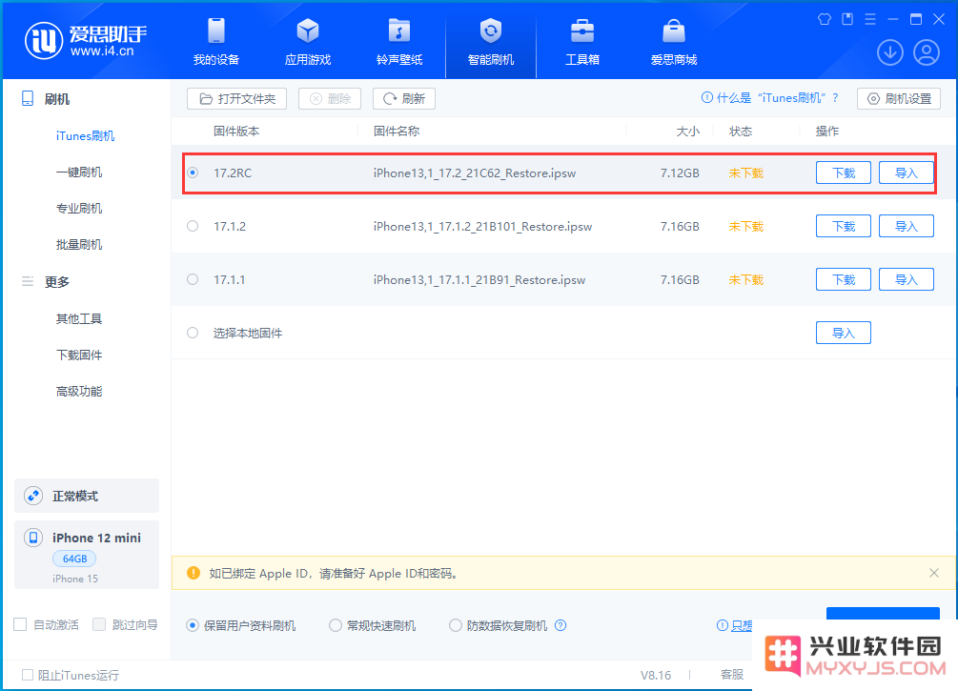Open 其他工具 in the sidebar

click(x=79, y=318)
